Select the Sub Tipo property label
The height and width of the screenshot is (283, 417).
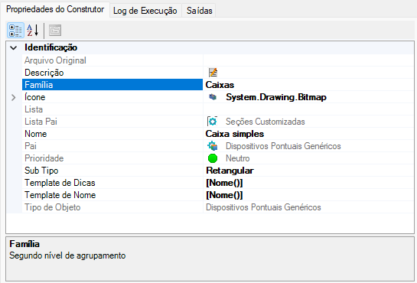coord(41,171)
